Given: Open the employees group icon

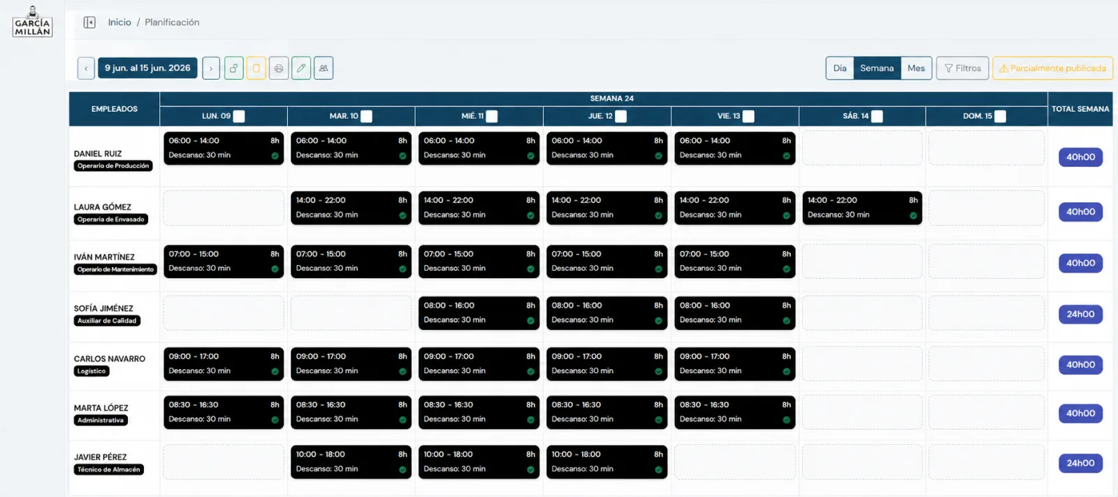Looking at the screenshot, I should 324,68.
